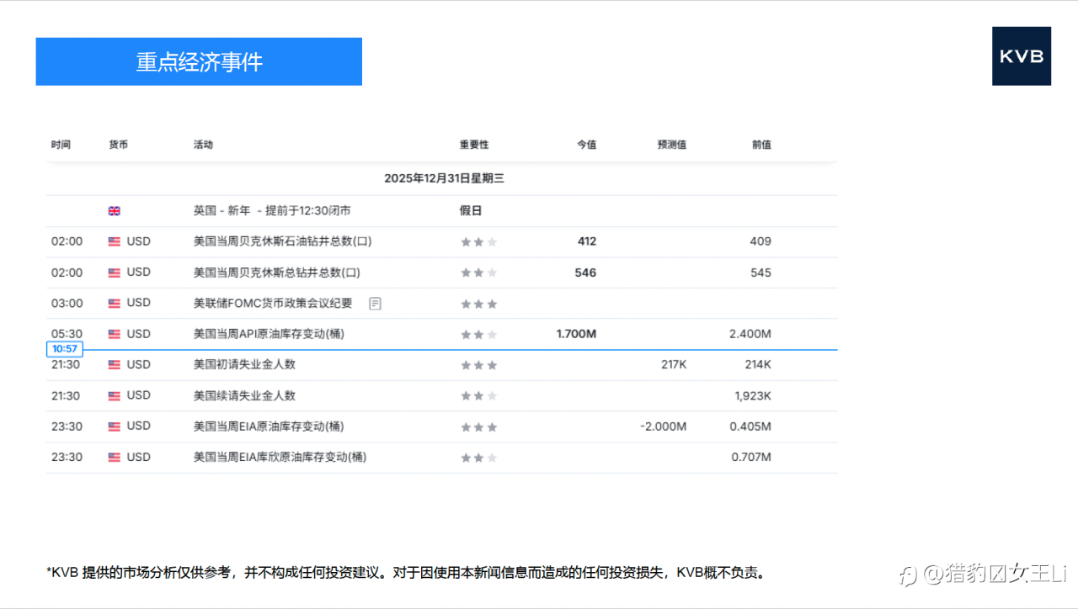Click the 猎豹囚女王Li watermark icon
1078x609 pixels.
coord(908,575)
